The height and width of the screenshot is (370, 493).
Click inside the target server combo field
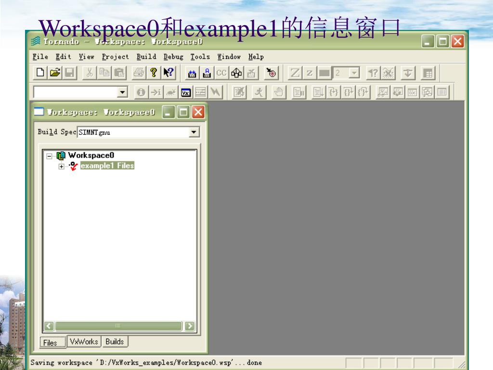click(x=76, y=92)
